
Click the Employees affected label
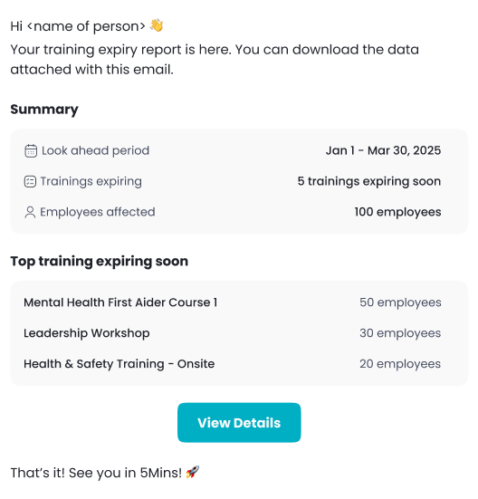[x=98, y=212]
